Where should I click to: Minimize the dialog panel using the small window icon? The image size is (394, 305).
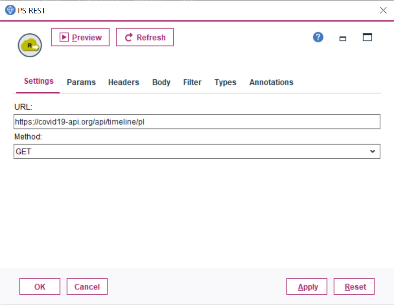point(343,38)
